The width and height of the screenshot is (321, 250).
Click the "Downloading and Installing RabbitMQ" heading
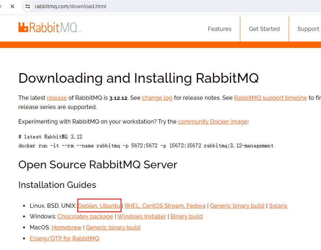[x=138, y=78]
